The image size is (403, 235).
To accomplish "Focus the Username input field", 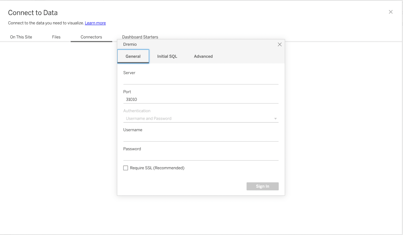I will click(x=201, y=137).
